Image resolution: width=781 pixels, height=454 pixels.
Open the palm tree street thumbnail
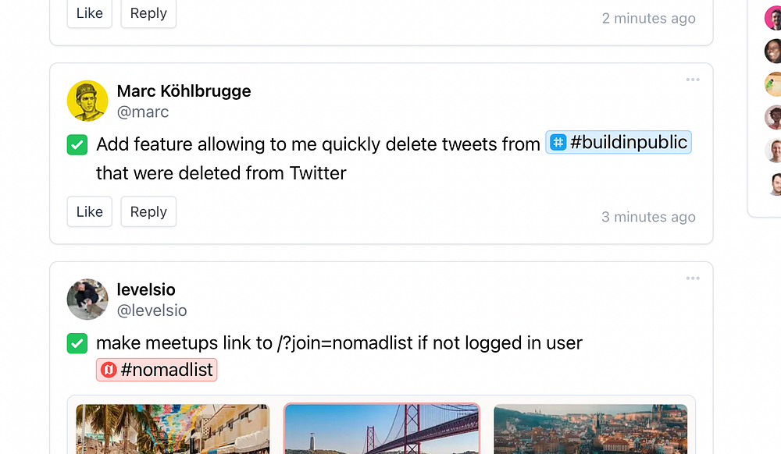[x=173, y=429]
